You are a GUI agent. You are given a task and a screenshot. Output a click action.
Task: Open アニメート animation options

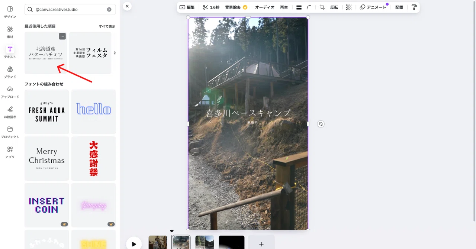[373, 7]
